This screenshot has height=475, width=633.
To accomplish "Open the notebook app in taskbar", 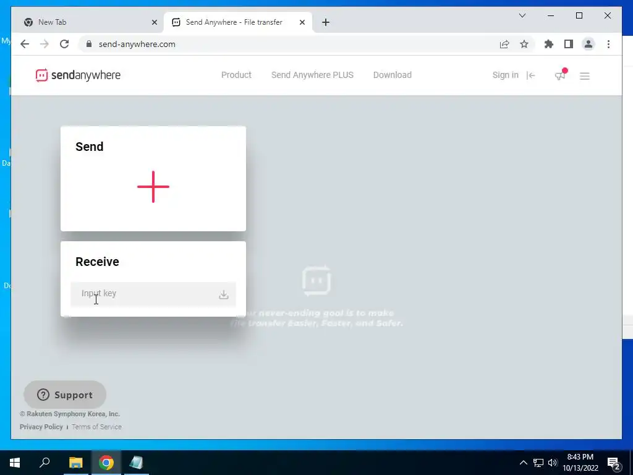I will coord(137,463).
